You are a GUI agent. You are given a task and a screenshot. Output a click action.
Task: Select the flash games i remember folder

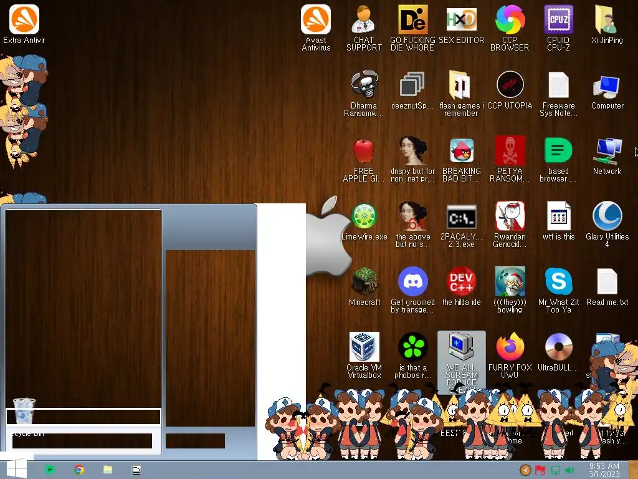461,94
